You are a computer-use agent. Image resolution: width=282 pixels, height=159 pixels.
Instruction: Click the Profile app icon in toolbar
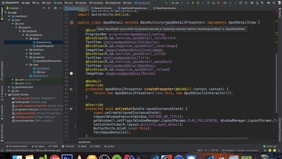tap(208, 3)
